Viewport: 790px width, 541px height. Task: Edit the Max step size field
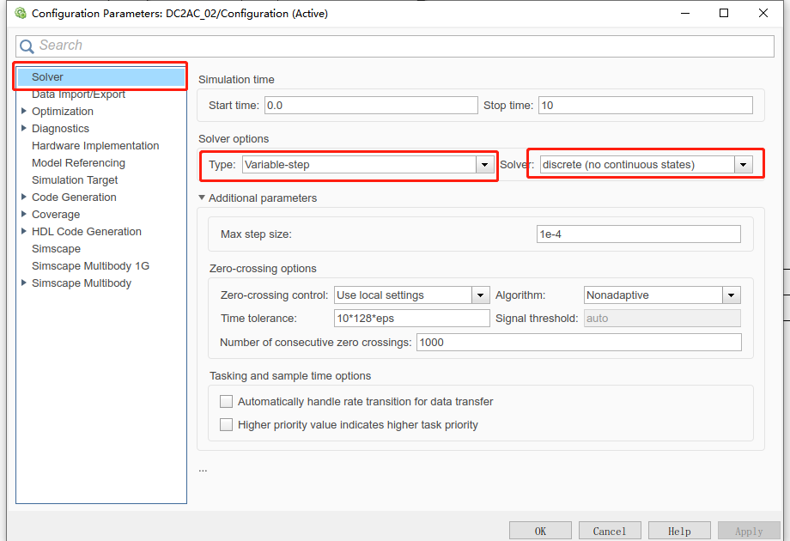click(x=638, y=234)
